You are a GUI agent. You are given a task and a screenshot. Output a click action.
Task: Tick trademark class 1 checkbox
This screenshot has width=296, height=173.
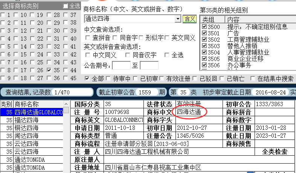point(3,15)
